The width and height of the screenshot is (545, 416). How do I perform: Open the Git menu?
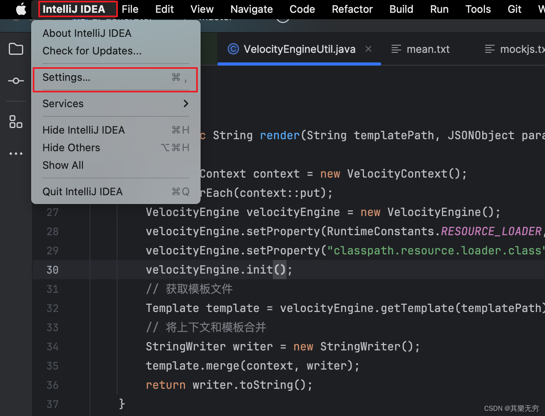(x=515, y=9)
